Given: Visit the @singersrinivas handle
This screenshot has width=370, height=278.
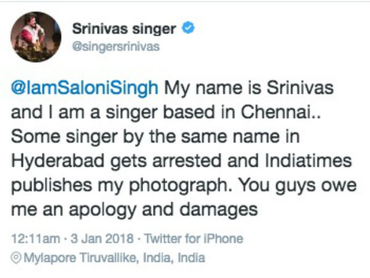Looking at the screenshot, I should pos(116,46).
